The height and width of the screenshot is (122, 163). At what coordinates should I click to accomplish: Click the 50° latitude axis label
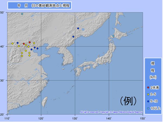(x=2, y=13)
